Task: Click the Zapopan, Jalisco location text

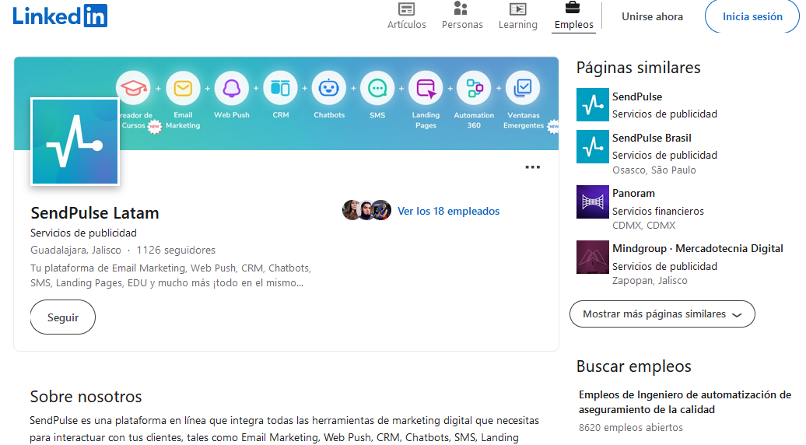Action: pyautogui.click(x=650, y=281)
